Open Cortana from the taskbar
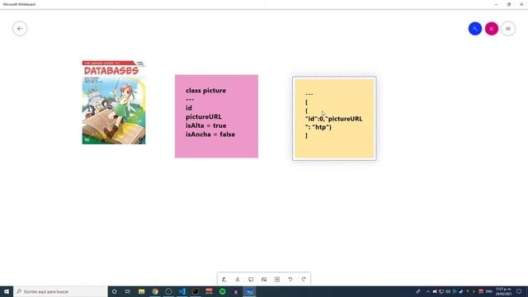 pos(114,291)
